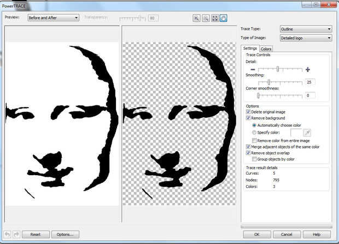Click the Undo arrow icon
Image resolution: width=339 pixels, height=244 pixels.
[7, 234]
